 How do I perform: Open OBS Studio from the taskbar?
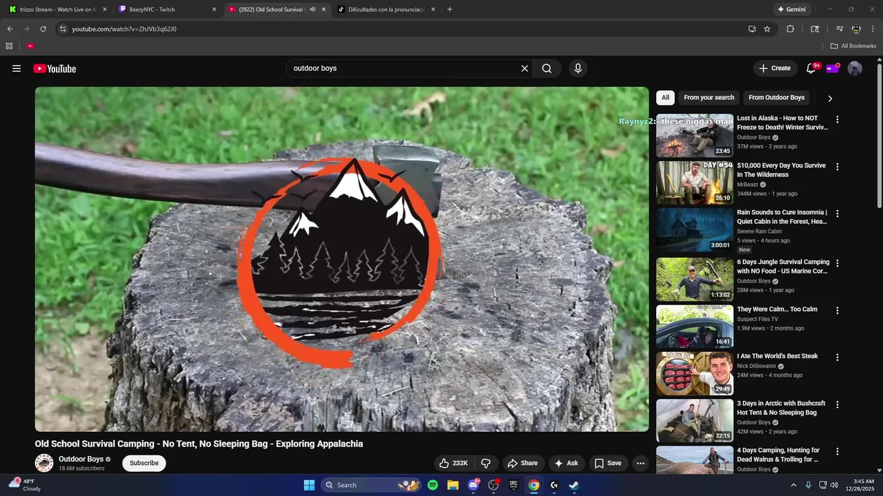tap(493, 485)
